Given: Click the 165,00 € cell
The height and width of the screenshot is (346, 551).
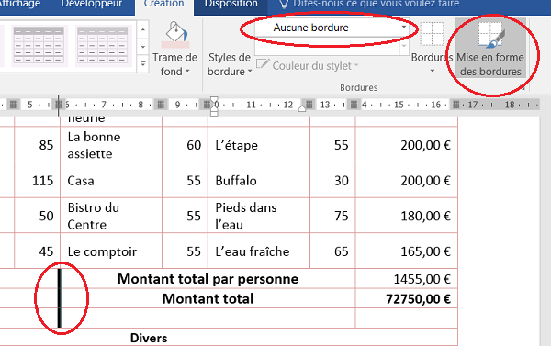Looking at the screenshot, I should tap(407, 251).
